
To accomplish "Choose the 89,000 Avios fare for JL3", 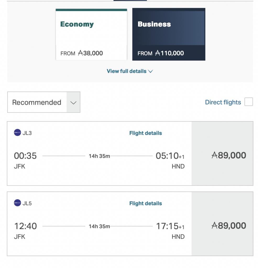I will click(x=229, y=155).
